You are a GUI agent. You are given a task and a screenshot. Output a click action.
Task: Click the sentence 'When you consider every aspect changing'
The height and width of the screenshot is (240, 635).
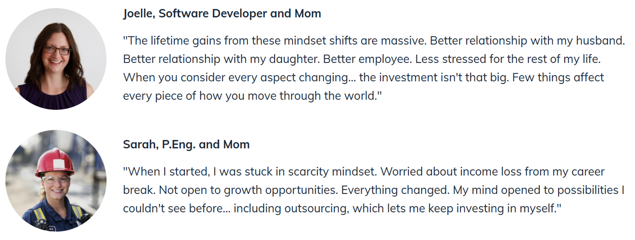[x=239, y=77]
